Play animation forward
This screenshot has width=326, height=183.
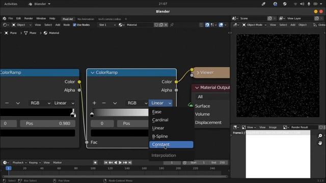(x=120, y=163)
